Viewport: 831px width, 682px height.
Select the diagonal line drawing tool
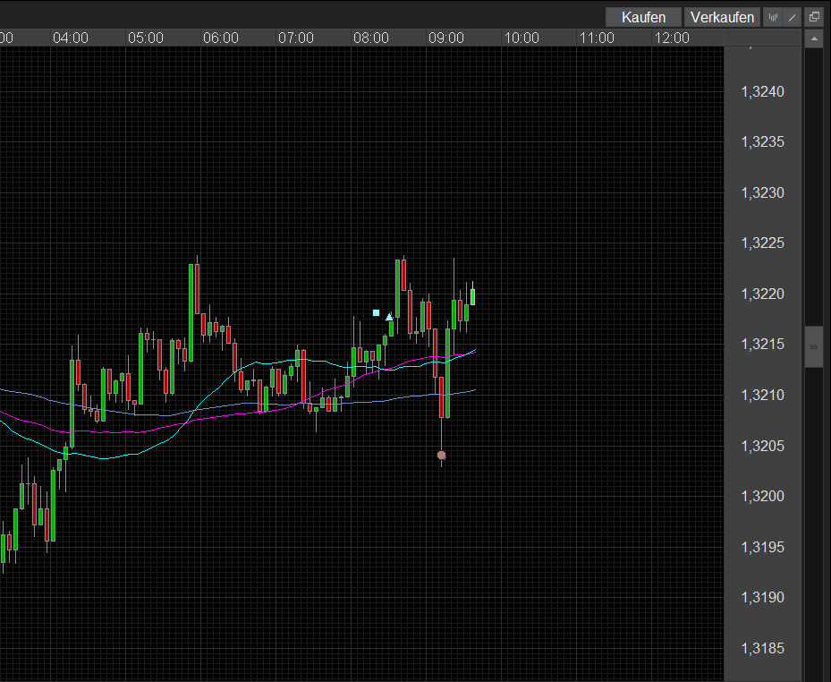(792, 17)
